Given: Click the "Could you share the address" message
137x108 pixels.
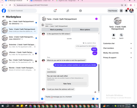Looking at the screenshot, I should (61, 89).
